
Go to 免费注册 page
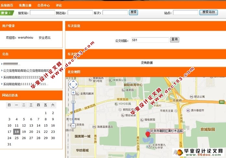pyautogui.click(x=25, y=5)
